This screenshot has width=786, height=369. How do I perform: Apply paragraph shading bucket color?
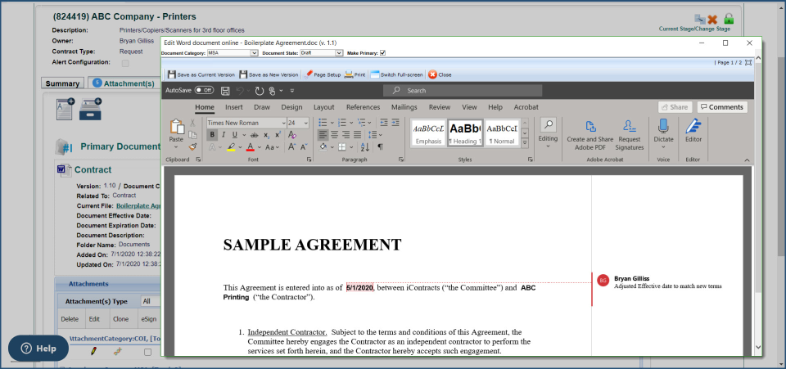point(323,147)
